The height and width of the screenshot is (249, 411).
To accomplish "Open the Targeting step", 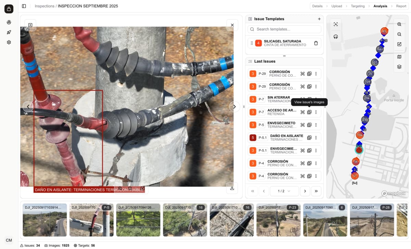I will click(x=358, y=6).
